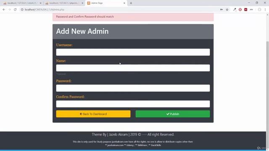Close the second localhost phpMyAdmin tab
Image resolution: width=269 pixels, height=151 pixels.
tap(82, 3)
